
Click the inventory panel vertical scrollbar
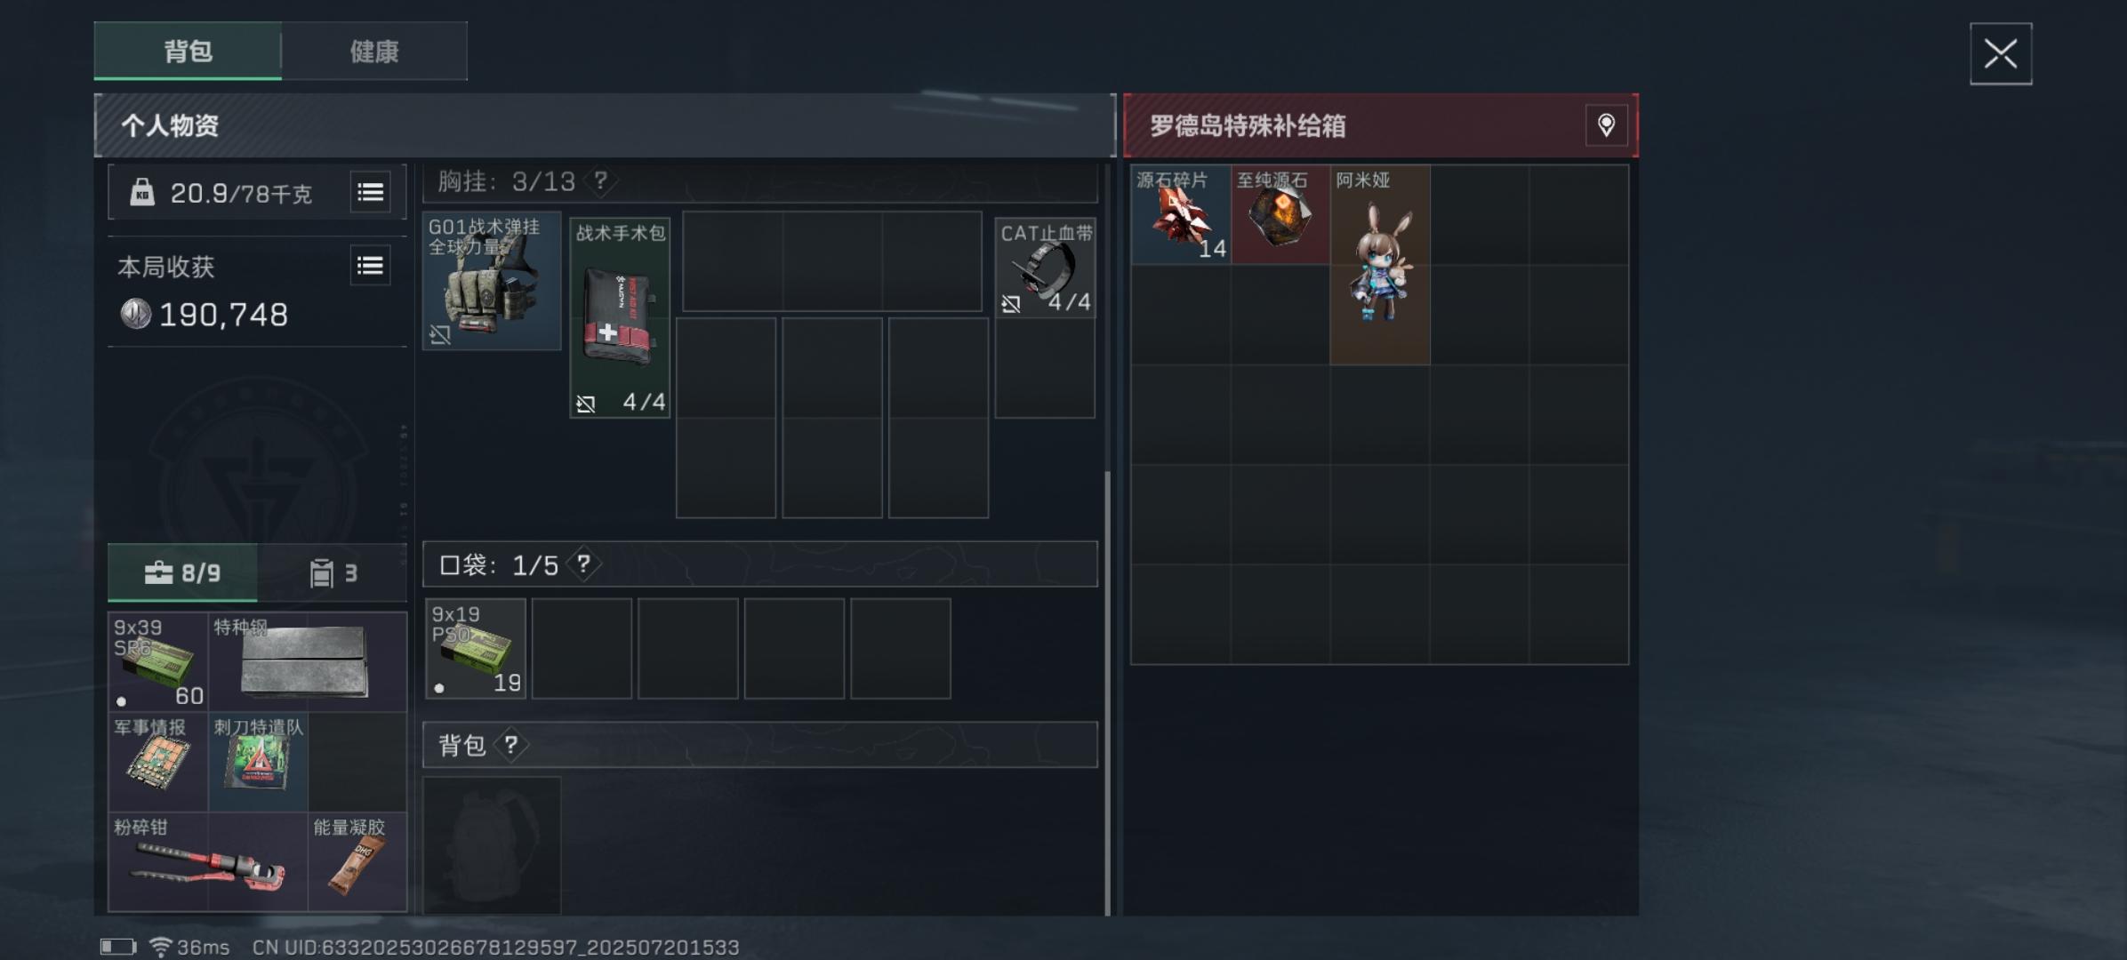1107,693
